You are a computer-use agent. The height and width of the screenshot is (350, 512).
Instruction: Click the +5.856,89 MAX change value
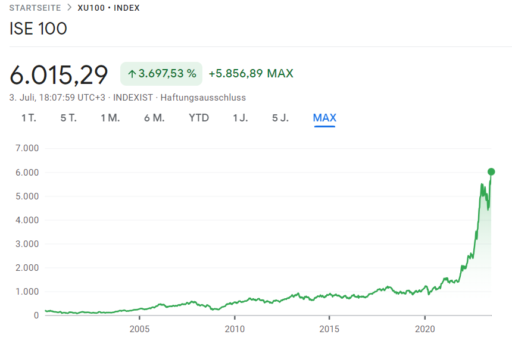pos(251,74)
